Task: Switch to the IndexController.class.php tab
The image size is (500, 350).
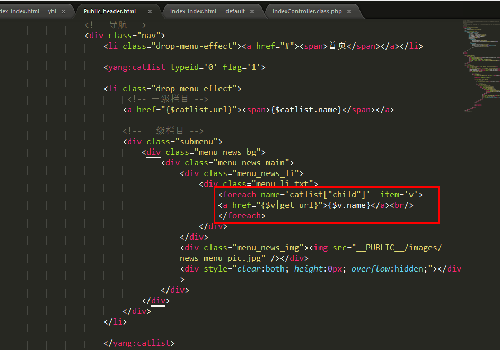Action: (x=306, y=11)
